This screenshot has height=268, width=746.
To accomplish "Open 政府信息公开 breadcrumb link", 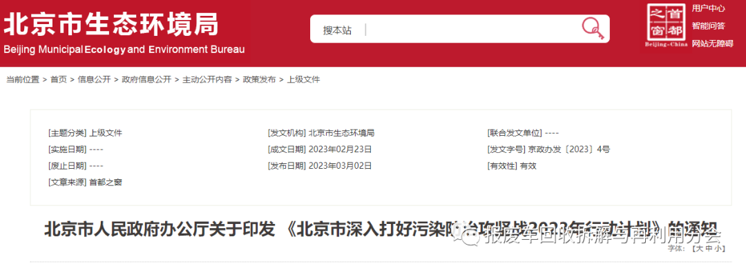I will (x=146, y=80).
